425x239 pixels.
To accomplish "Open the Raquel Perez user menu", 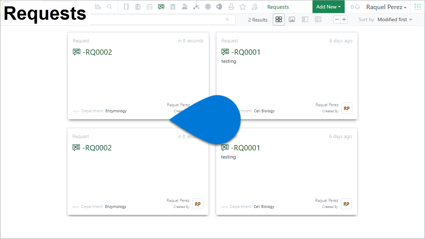I will 386,7.
